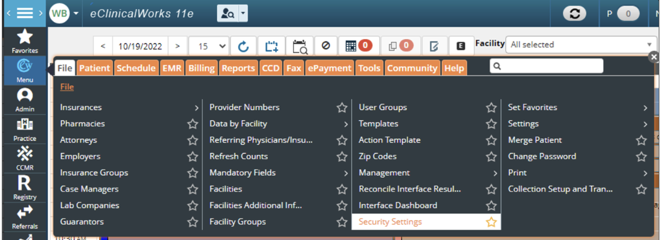Screen dimensions: 660x240
Task: Expand the Print submenu
Action: [x=645, y=173]
